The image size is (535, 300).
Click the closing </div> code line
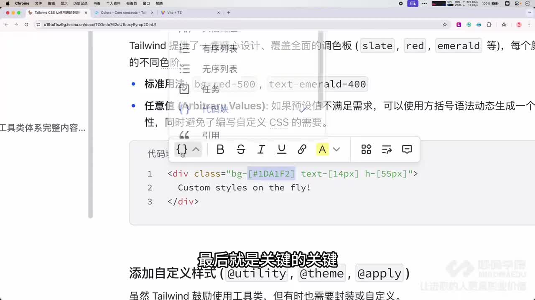(x=183, y=202)
